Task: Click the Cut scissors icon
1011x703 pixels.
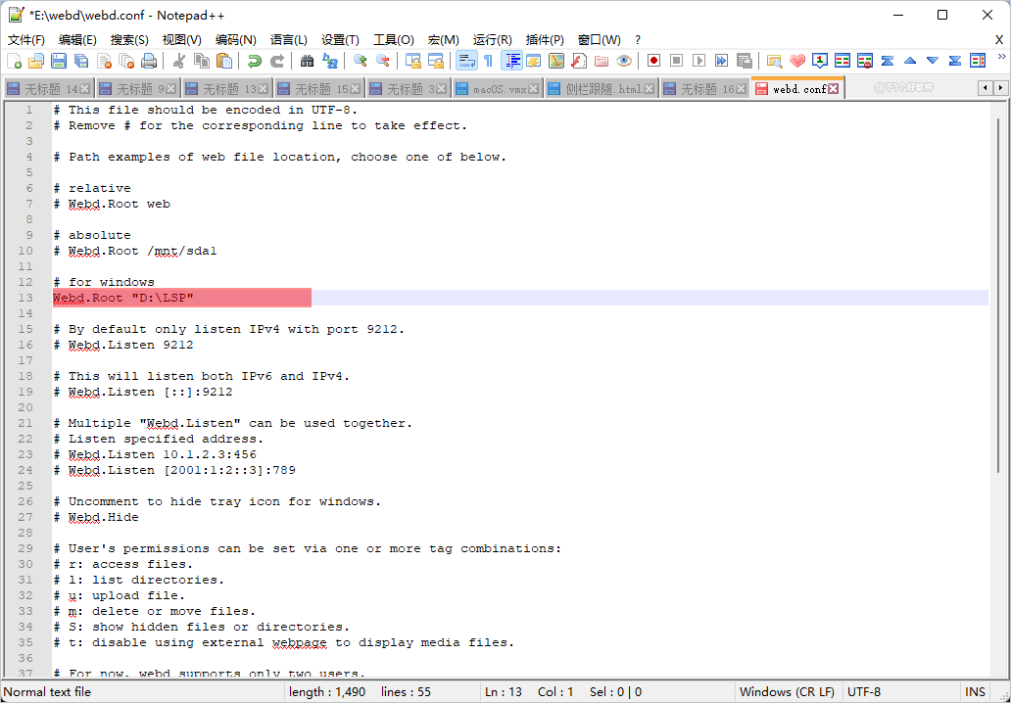Action: pos(179,62)
